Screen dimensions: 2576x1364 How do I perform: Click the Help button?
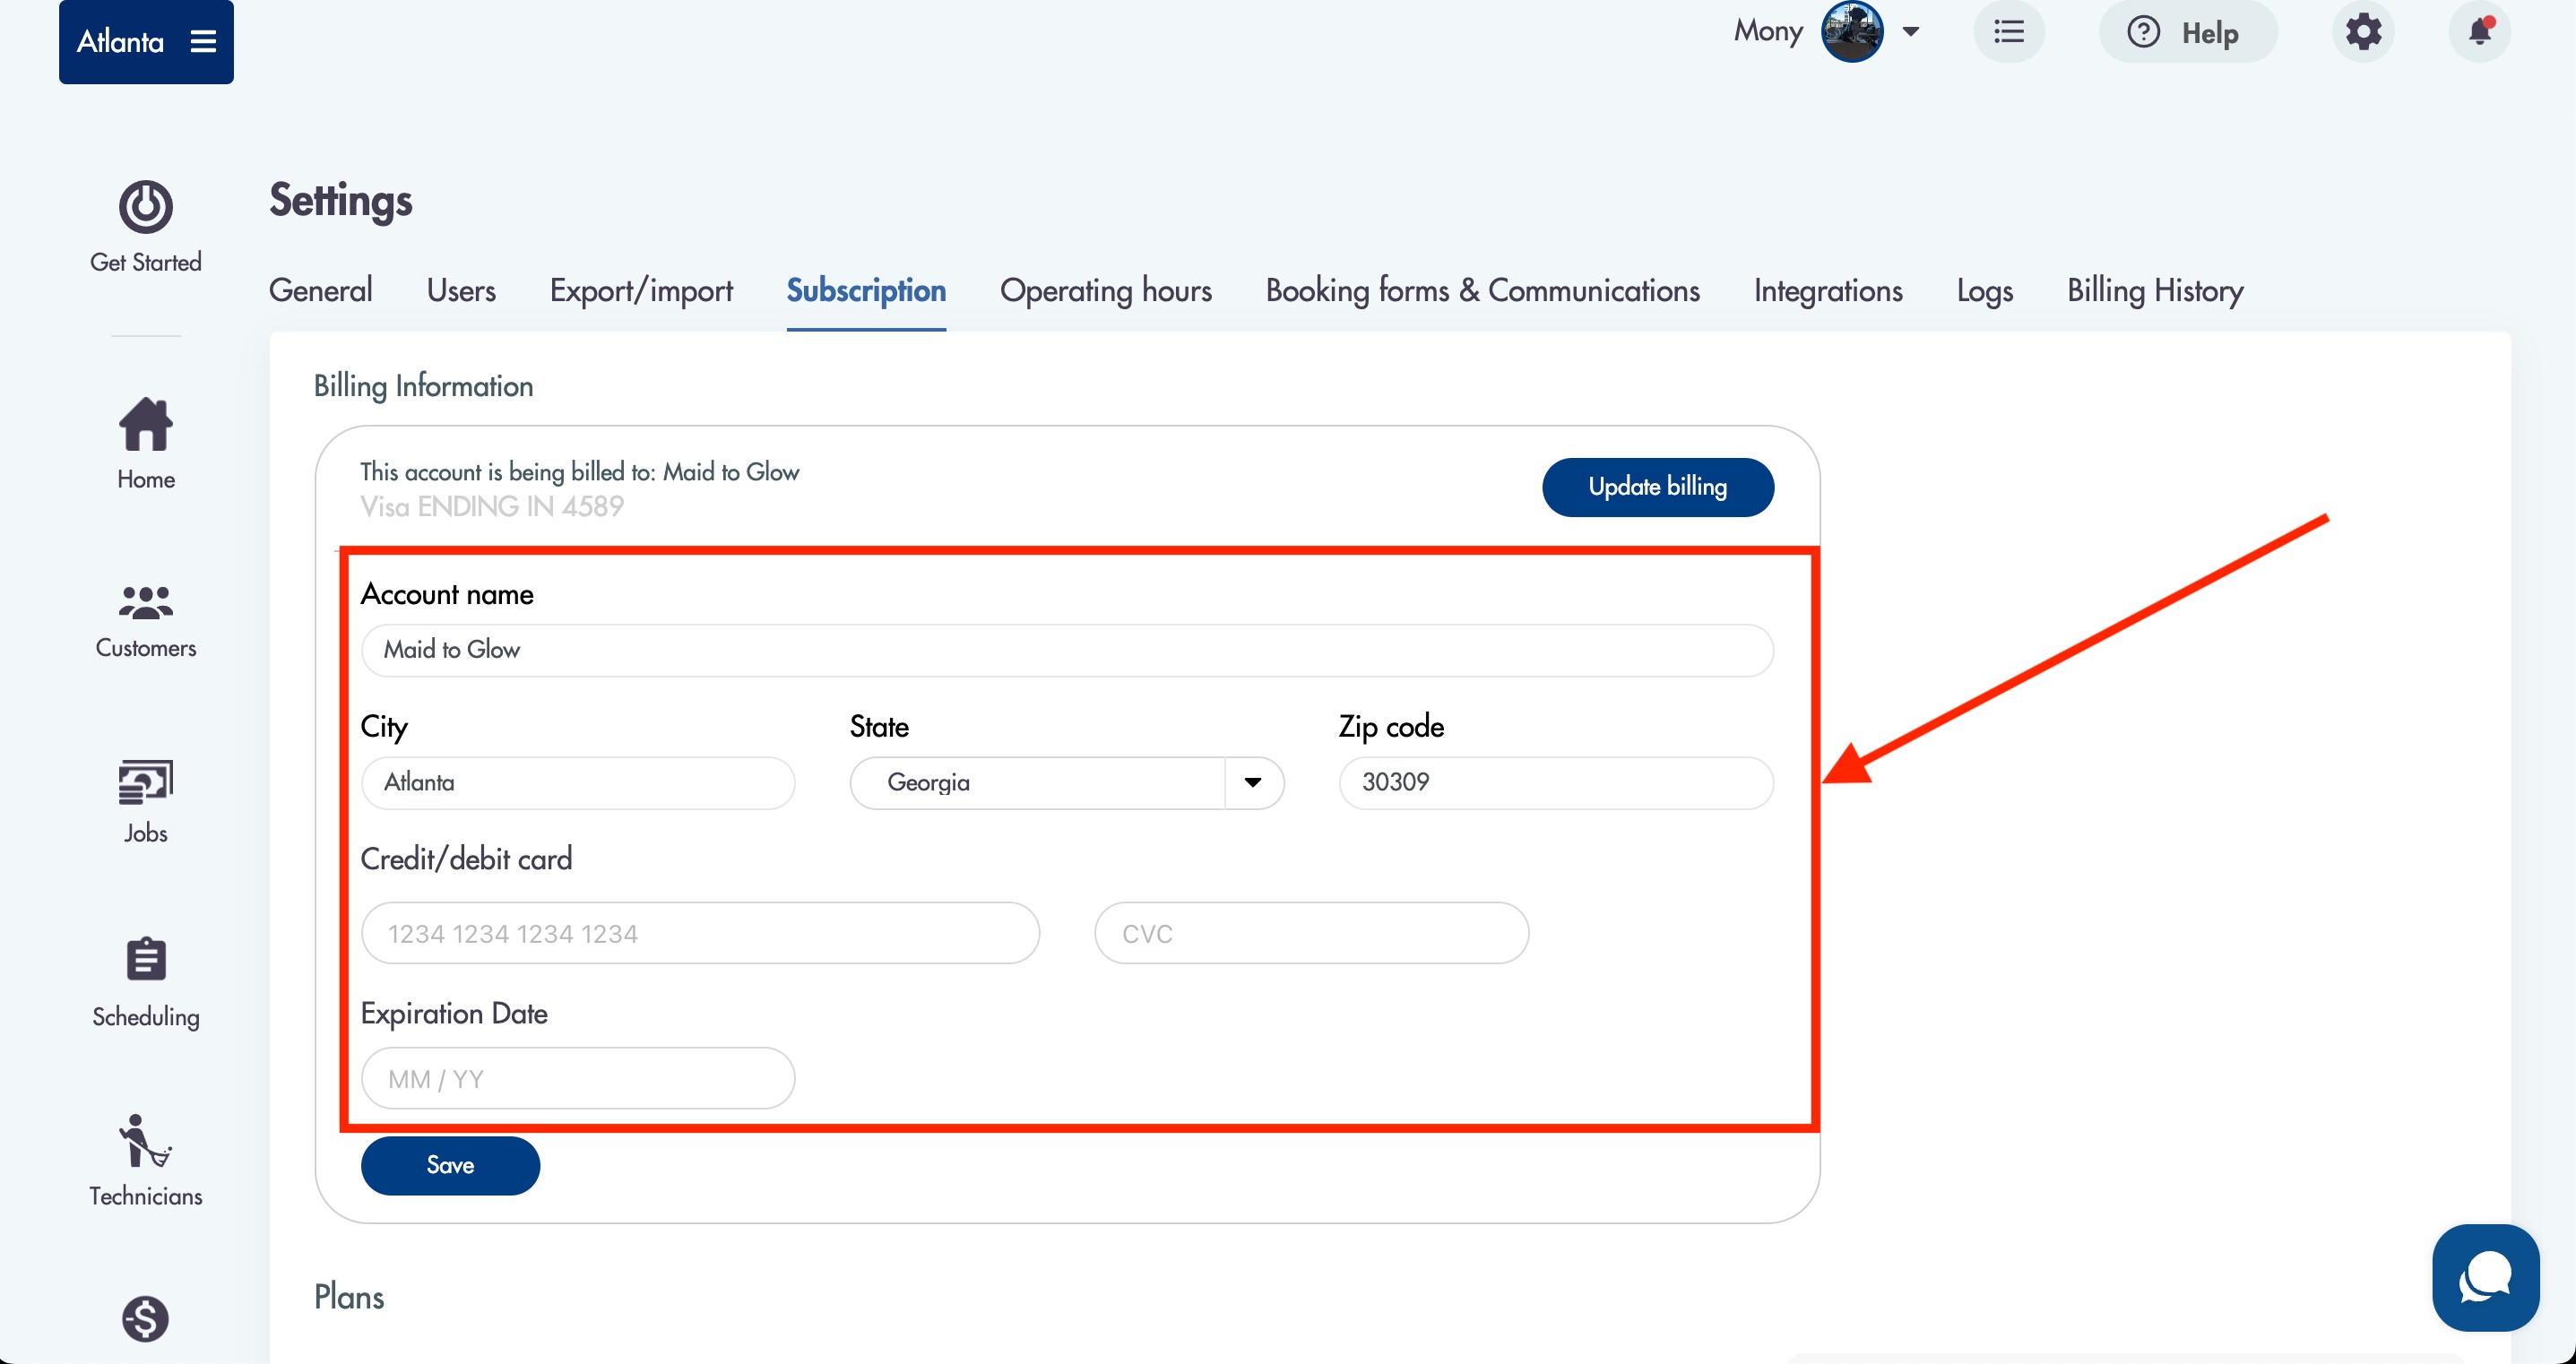click(x=2188, y=32)
